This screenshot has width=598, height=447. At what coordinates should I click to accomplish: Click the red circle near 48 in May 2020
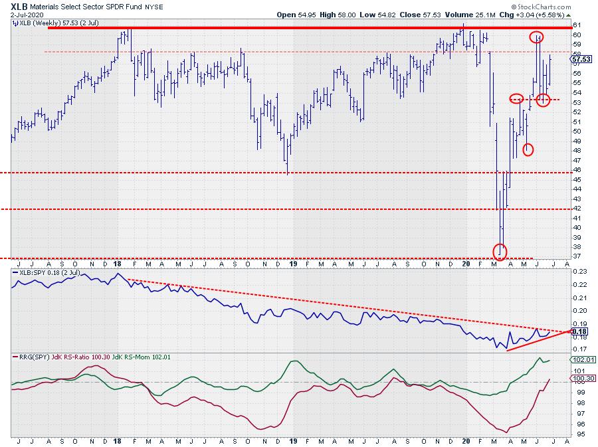click(x=528, y=149)
